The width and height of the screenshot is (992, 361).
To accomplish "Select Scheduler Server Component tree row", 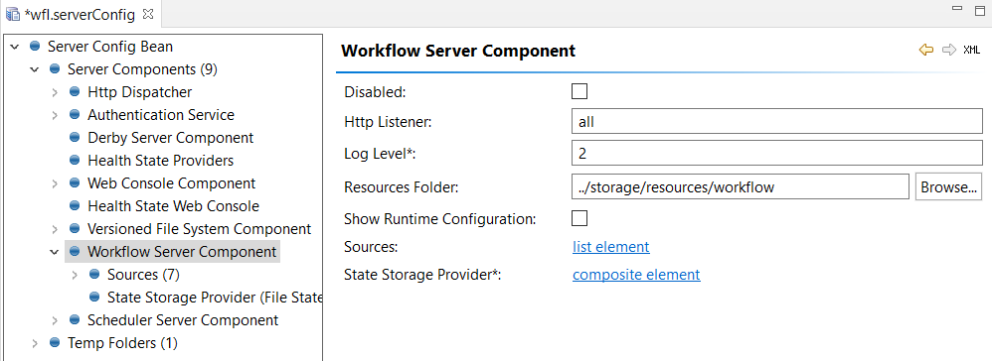I will tap(183, 320).
